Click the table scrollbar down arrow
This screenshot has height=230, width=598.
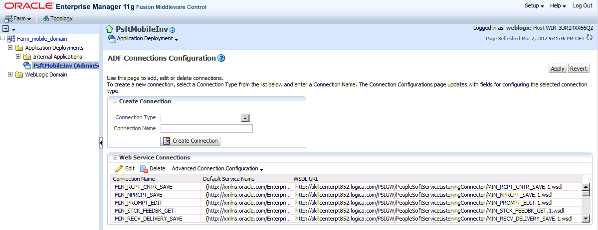point(586,218)
